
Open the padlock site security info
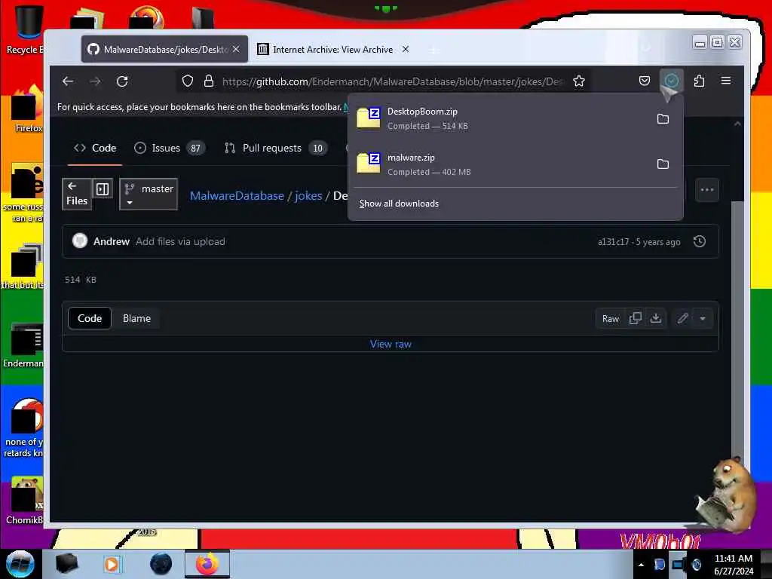click(209, 81)
